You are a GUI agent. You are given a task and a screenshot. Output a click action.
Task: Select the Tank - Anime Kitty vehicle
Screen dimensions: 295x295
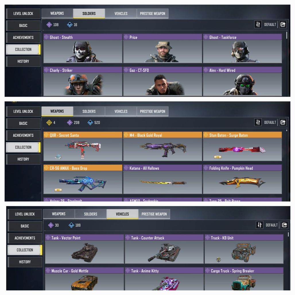pos(164,279)
